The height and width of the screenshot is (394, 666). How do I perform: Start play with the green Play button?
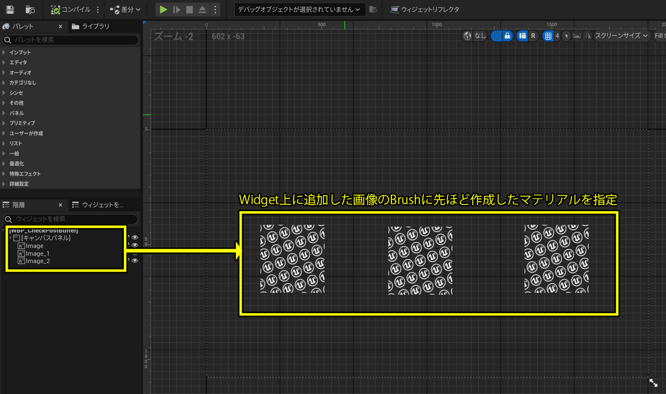tap(163, 9)
